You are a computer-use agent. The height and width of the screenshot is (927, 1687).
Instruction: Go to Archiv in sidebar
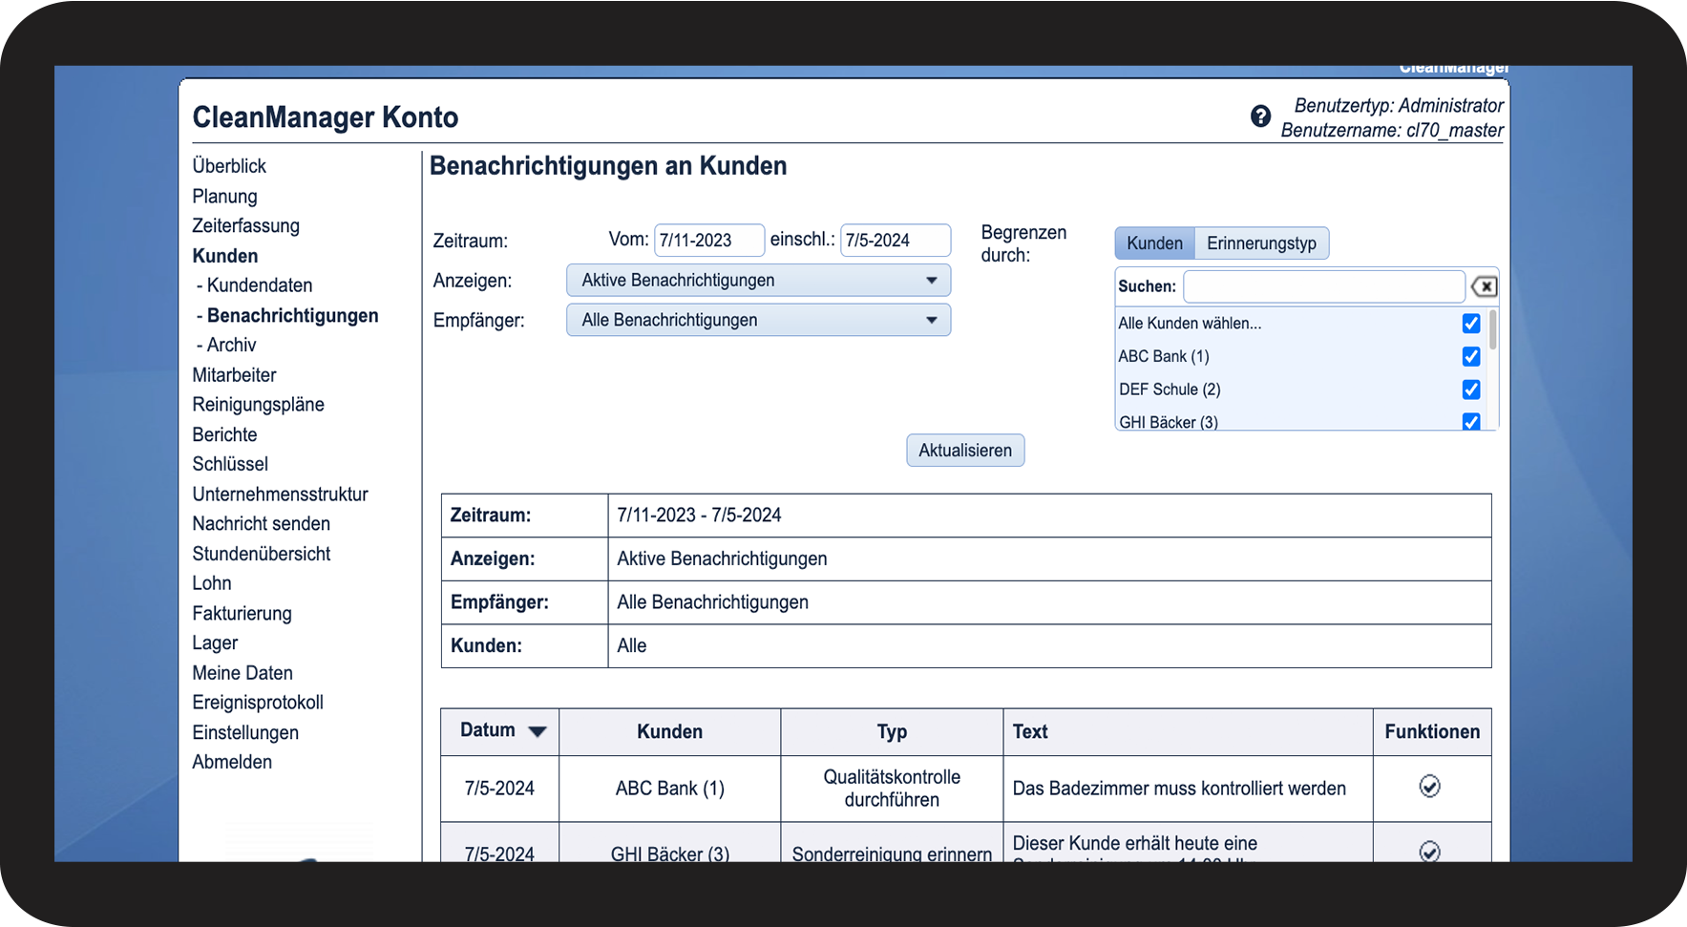click(x=231, y=345)
